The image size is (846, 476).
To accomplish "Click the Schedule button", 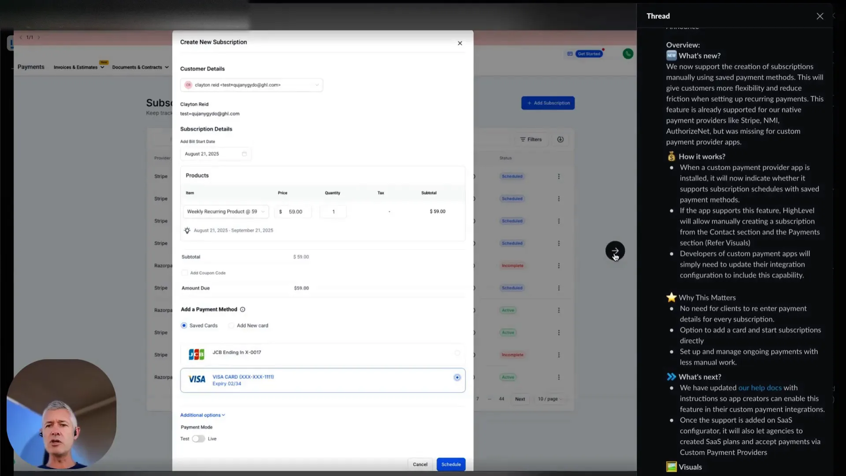I will point(451,465).
